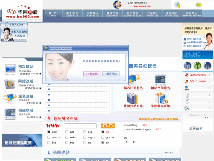Click go arrow under 网站空间

tap(39, 117)
